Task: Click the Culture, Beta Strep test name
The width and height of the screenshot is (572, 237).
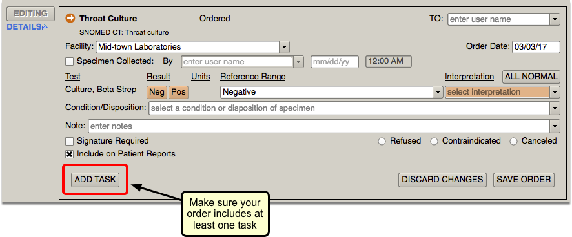Action: pyautogui.click(x=101, y=90)
